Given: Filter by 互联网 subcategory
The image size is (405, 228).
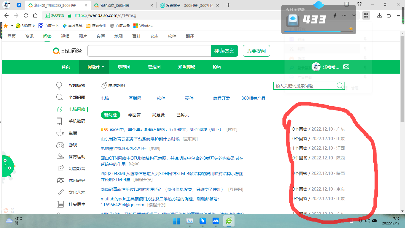Looking at the screenshot, I should (x=135, y=98).
